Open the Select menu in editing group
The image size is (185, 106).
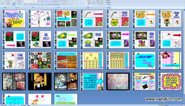108,4
